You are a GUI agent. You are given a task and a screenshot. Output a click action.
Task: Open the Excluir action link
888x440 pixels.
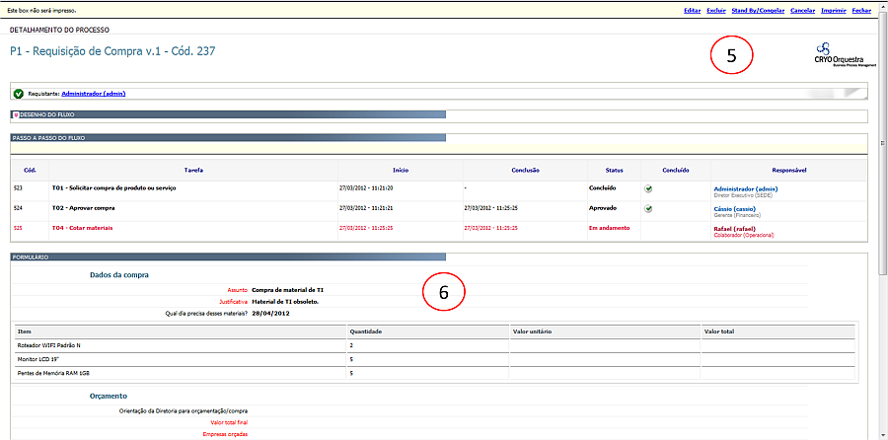point(716,10)
